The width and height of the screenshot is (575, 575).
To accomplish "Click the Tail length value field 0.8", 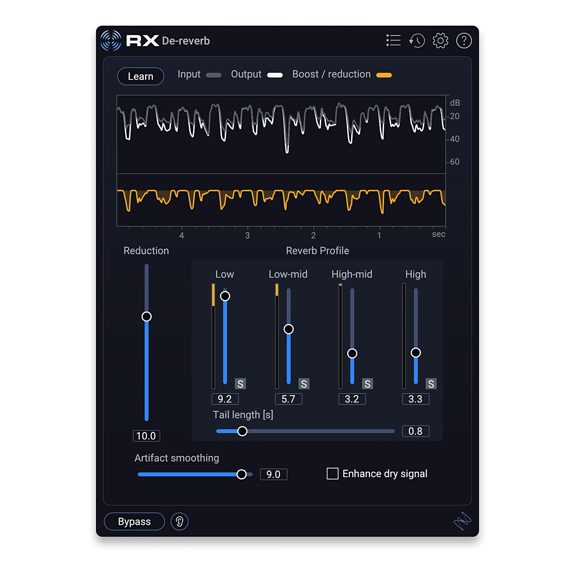I will click(416, 431).
